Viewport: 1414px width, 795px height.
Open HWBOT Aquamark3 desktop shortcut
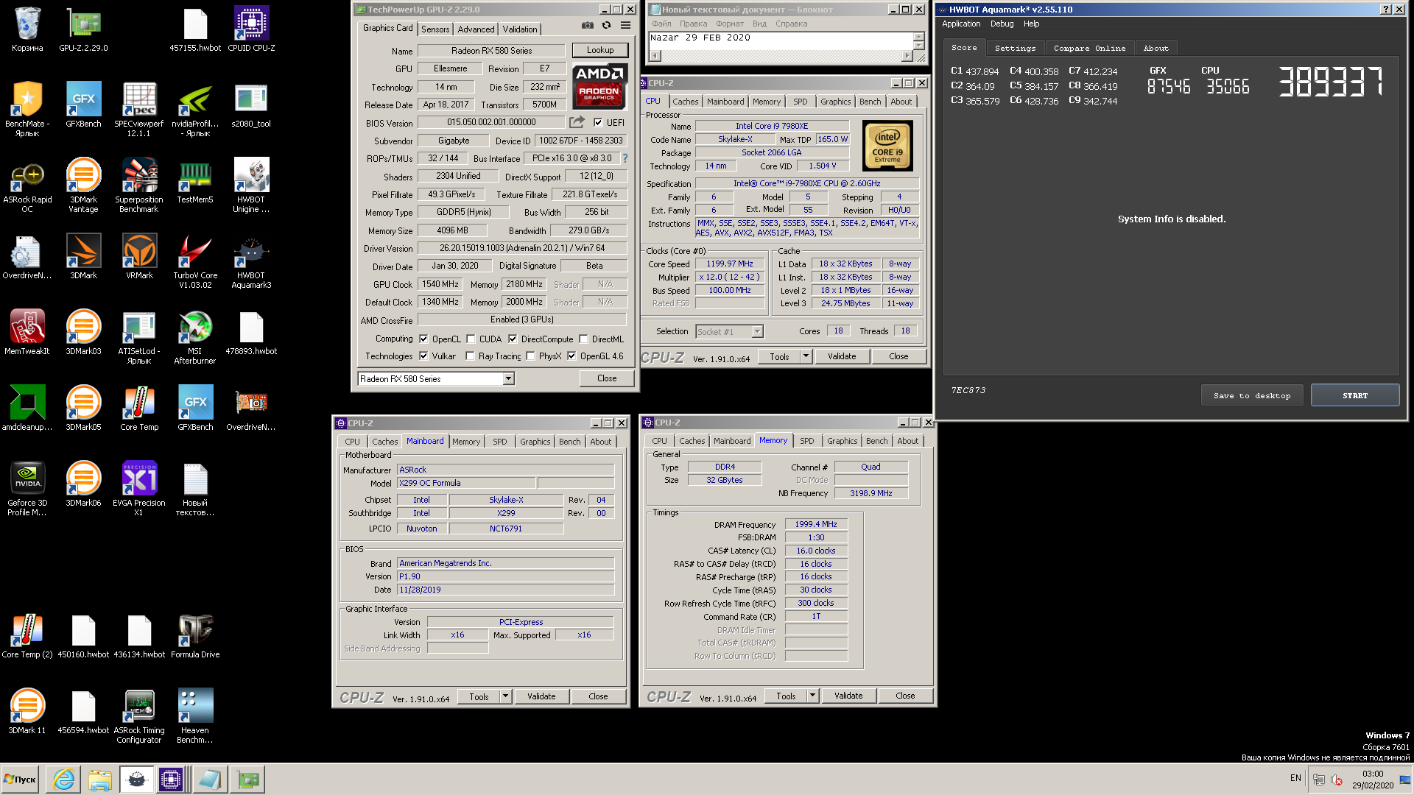(251, 261)
